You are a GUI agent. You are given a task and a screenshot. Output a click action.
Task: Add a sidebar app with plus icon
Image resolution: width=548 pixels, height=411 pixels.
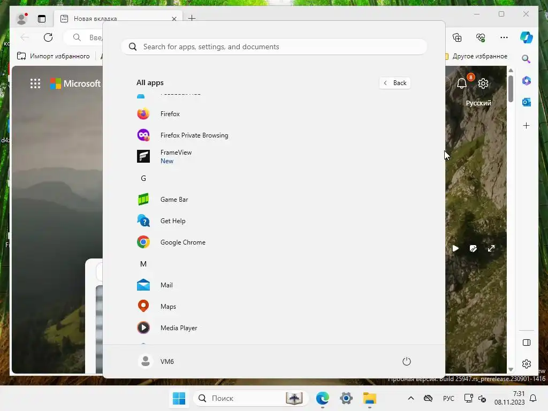pyautogui.click(x=527, y=125)
